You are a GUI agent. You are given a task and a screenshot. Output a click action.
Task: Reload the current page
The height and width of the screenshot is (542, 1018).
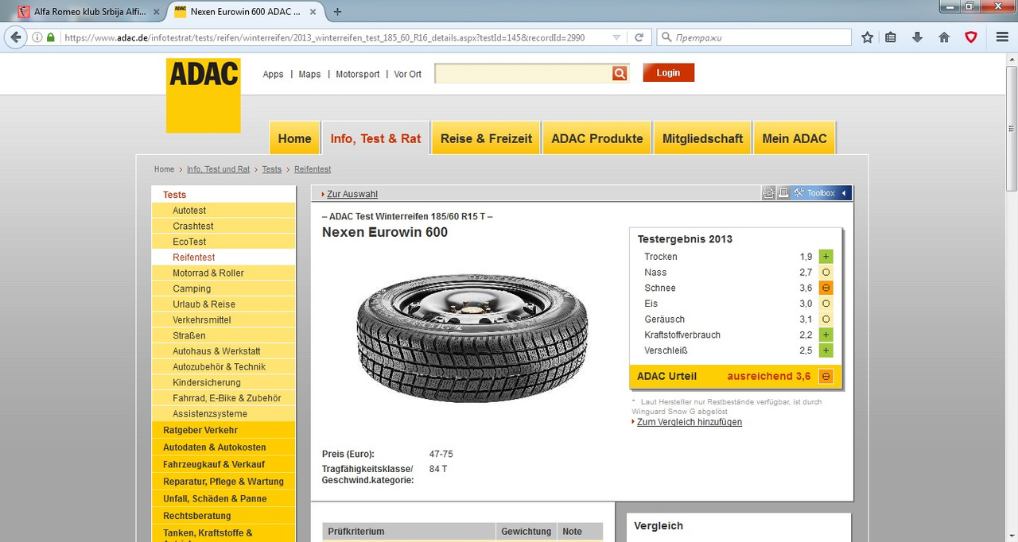[x=639, y=37]
